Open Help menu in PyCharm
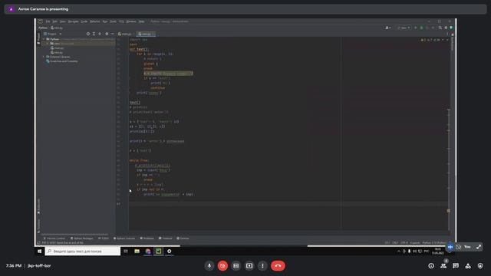 pos(141,21)
